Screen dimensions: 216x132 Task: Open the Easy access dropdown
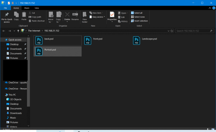coord(97,17)
